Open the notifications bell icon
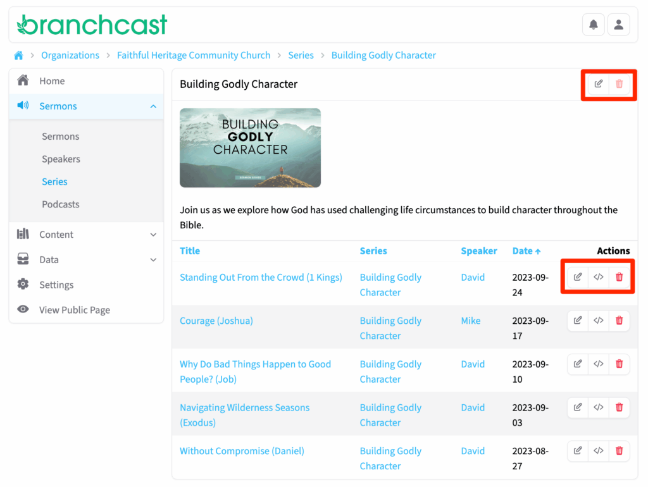Image resolution: width=648 pixels, height=487 pixels. click(593, 25)
